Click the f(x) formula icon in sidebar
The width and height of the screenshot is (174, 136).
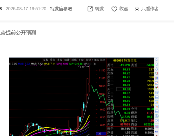tap(156, 116)
